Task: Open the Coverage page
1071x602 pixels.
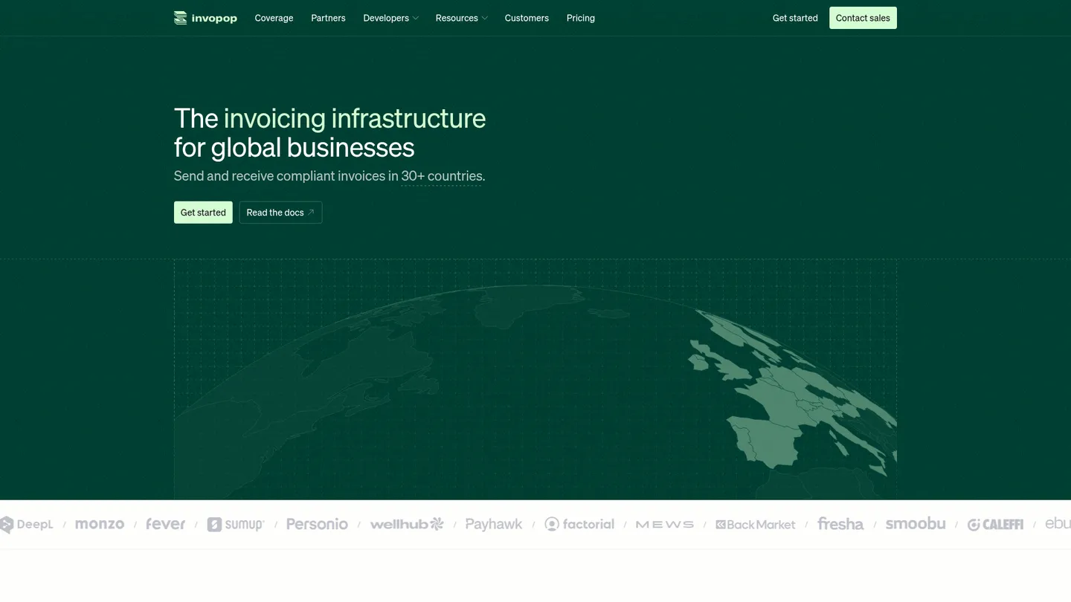Action: (274, 18)
